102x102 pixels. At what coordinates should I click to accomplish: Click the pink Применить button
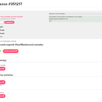[9, 22]
